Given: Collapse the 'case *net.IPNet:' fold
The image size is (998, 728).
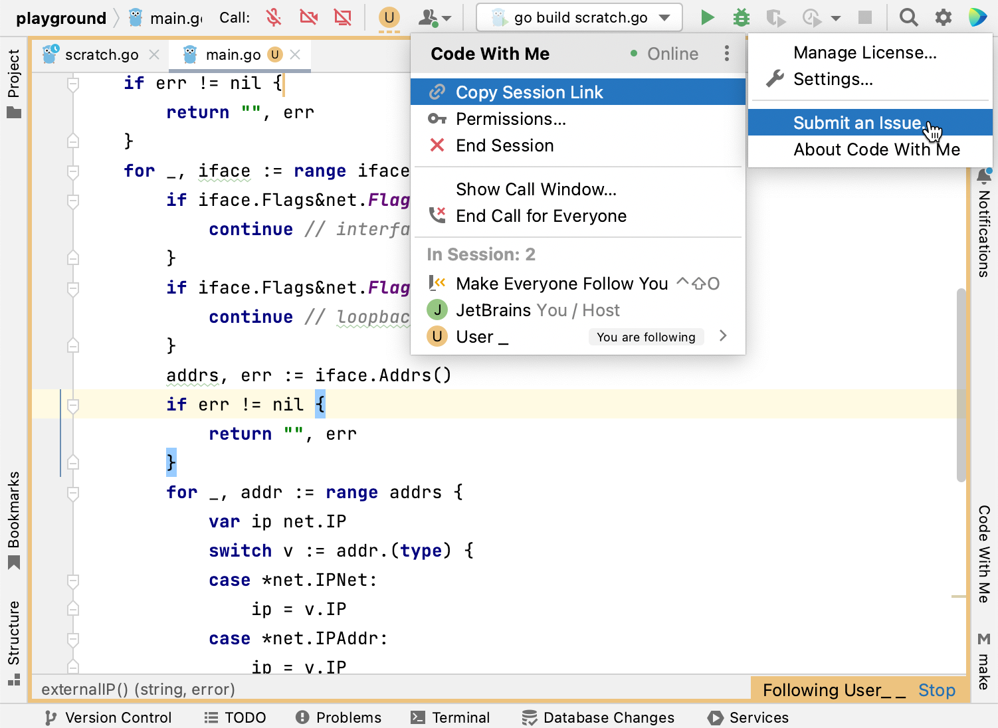Looking at the screenshot, I should click(x=73, y=581).
